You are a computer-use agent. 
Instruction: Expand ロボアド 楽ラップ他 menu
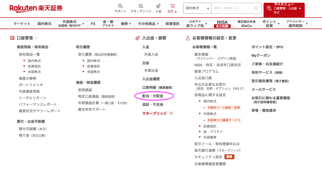tap(197, 24)
